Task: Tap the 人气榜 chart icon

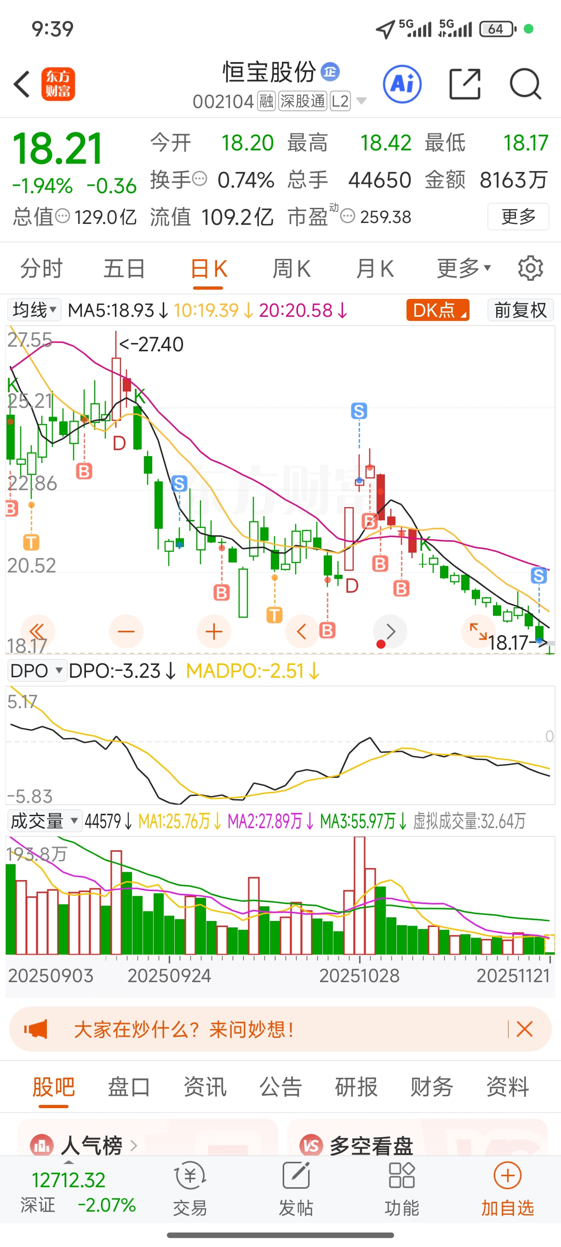Action: [x=42, y=1145]
